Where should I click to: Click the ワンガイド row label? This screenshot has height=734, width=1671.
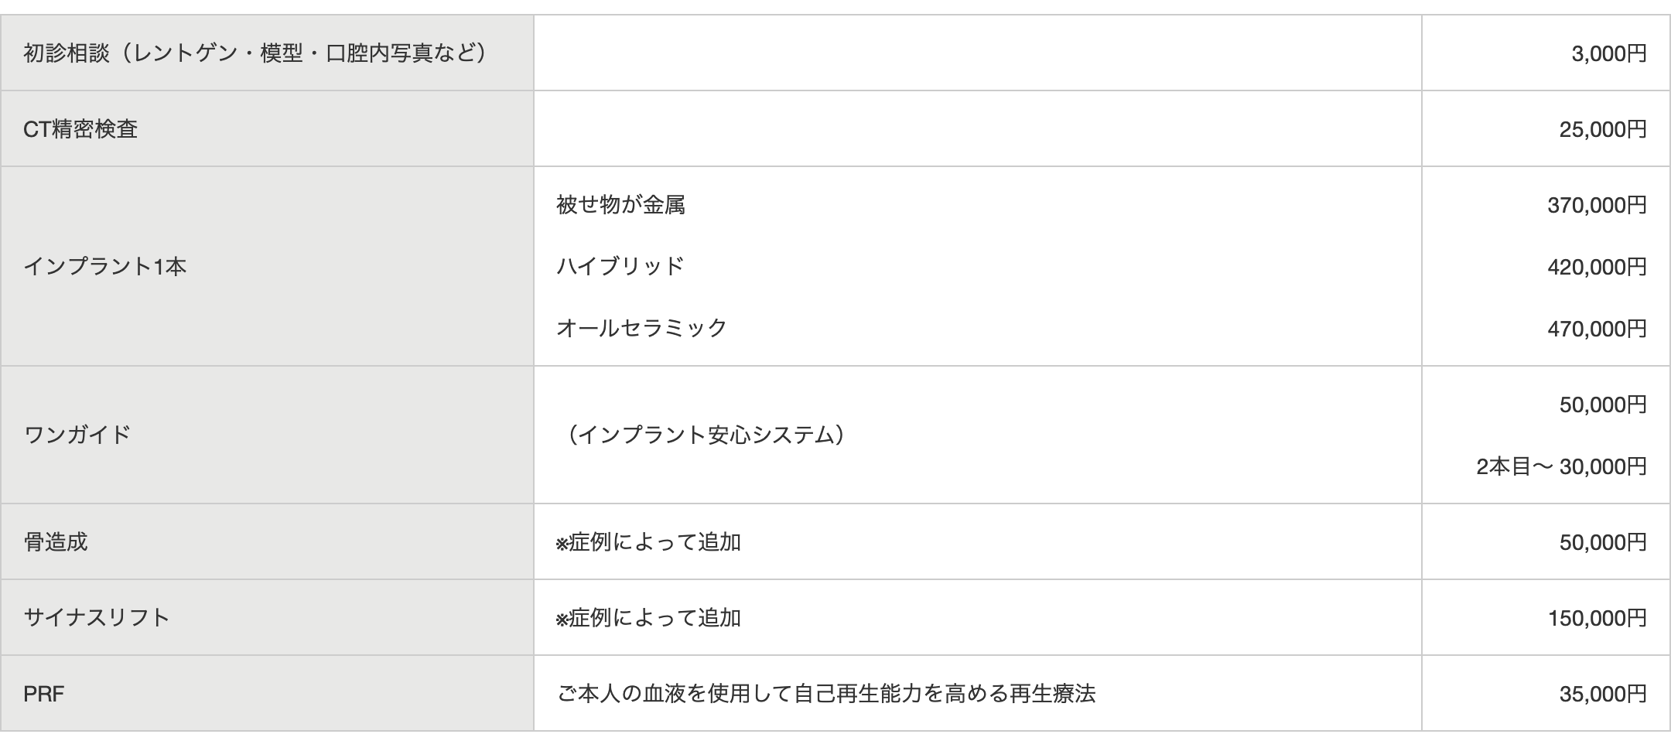click(77, 435)
